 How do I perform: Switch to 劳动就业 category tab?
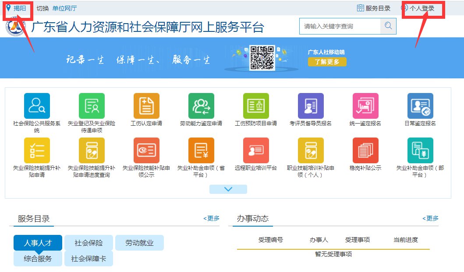coord(139,243)
